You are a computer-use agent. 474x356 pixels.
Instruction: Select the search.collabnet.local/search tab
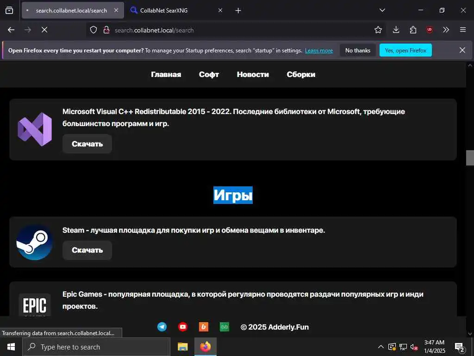(x=73, y=10)
